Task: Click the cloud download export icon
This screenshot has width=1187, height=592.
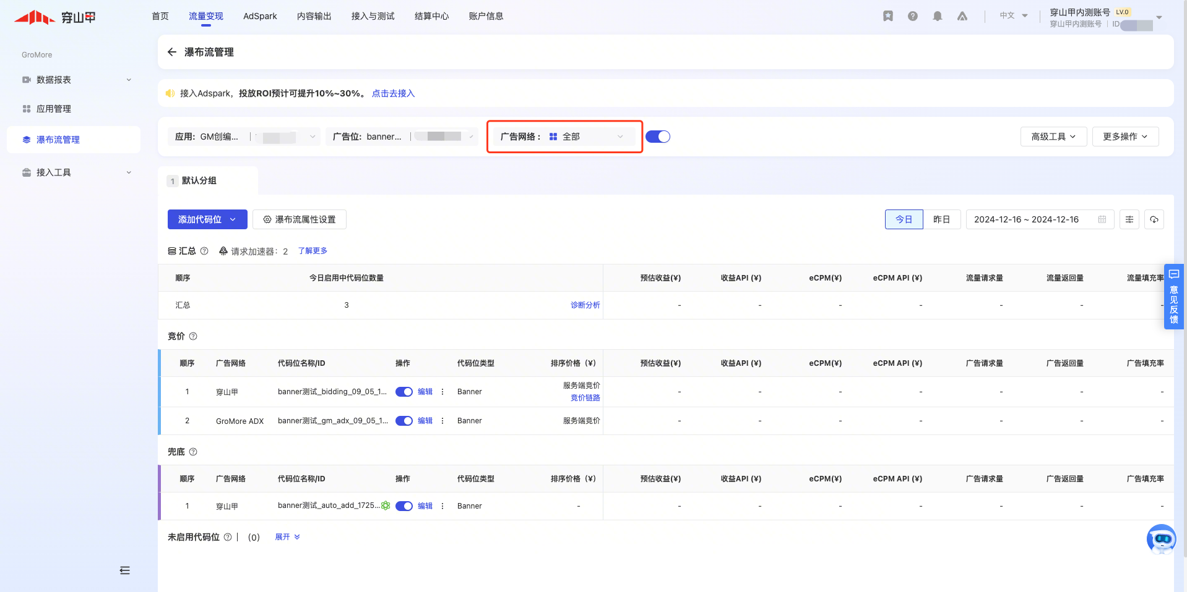Action: (x=1154, y=219)
